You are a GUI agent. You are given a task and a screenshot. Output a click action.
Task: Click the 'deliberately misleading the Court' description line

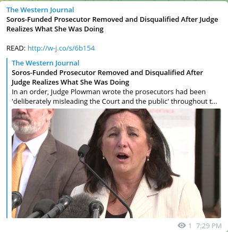click(114, 102)
